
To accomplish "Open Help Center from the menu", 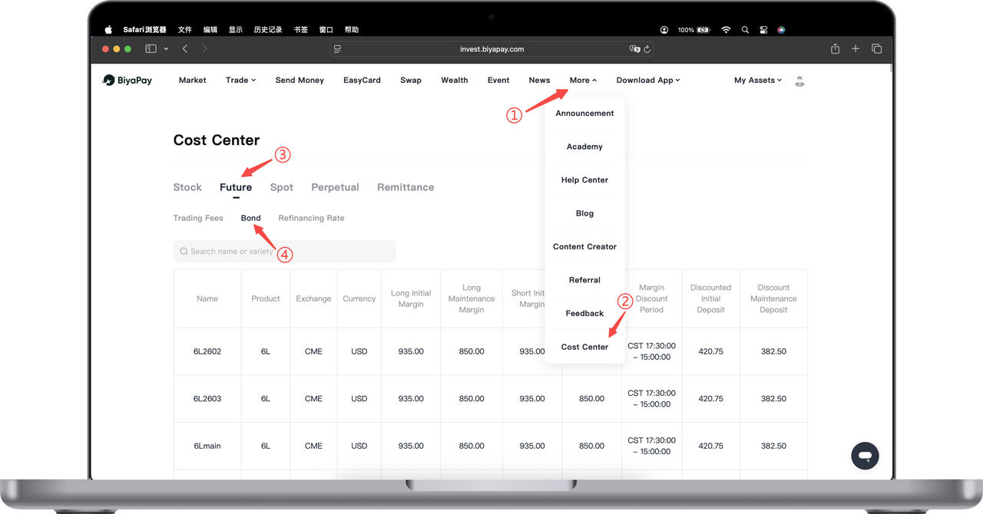I will (584, 180).
